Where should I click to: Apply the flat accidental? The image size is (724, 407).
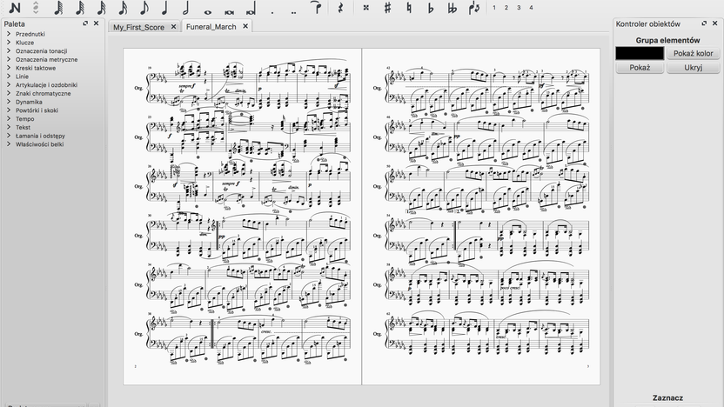(431, 7)
